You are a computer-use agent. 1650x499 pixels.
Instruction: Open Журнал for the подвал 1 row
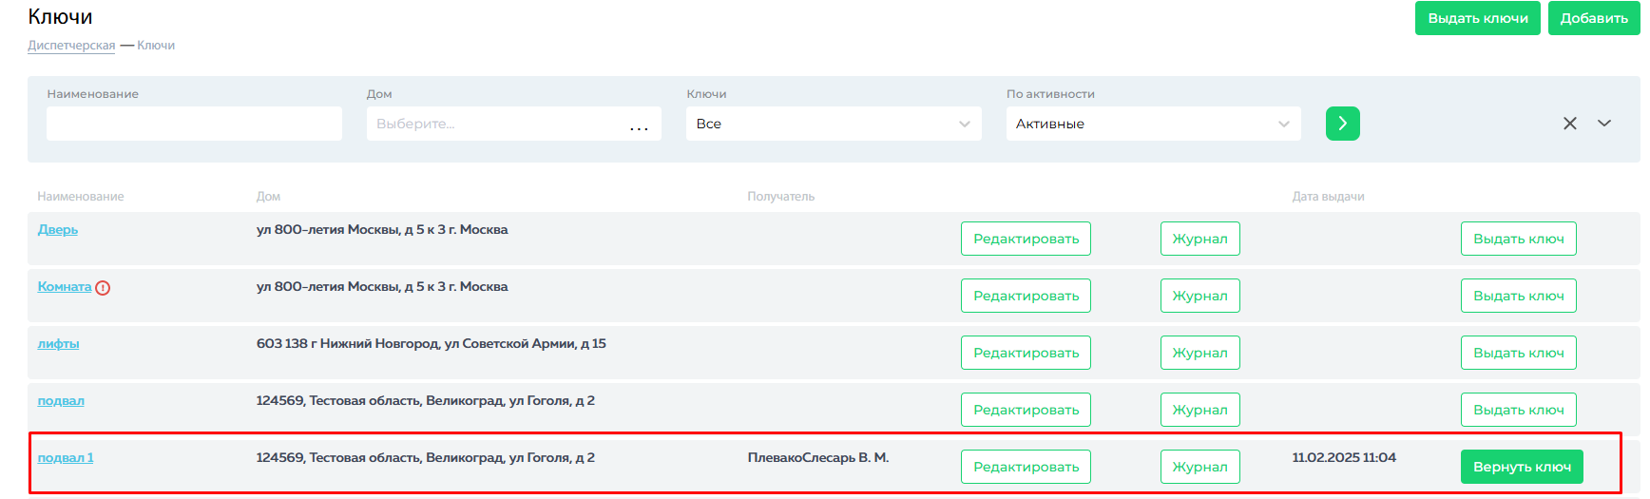pyautogui.click(x=1199, y=467)
